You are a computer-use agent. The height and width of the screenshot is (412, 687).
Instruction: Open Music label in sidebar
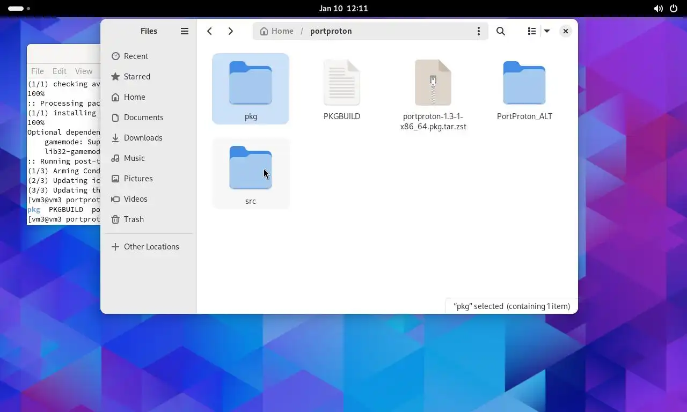pyautogui.click(x=134, y=158)
